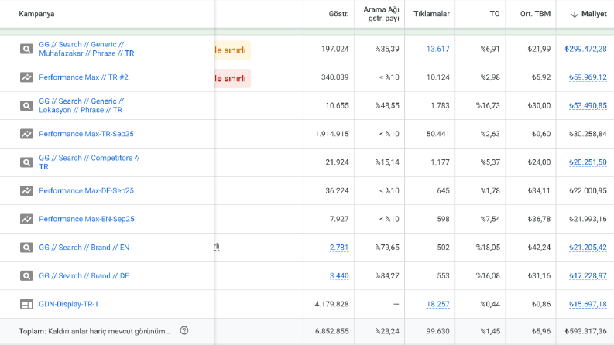Open GG Search Competitors TR campaign

[x=89, y=162]
